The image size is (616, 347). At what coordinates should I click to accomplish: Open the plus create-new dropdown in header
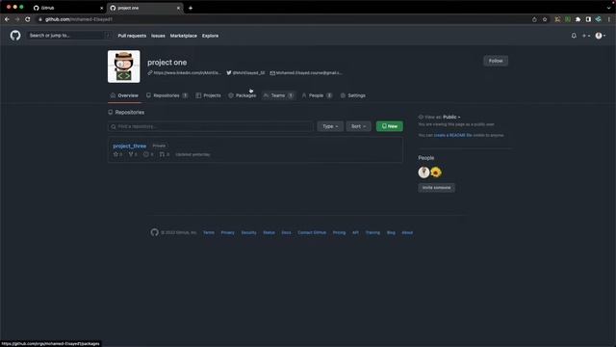point(586,36)
